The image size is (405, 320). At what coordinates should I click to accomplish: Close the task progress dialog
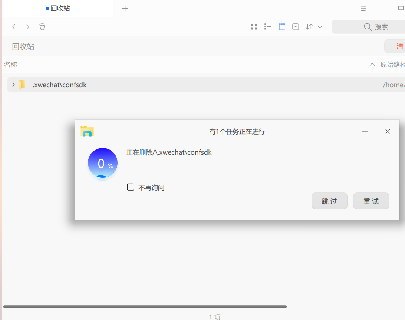(x=388, y=132)
